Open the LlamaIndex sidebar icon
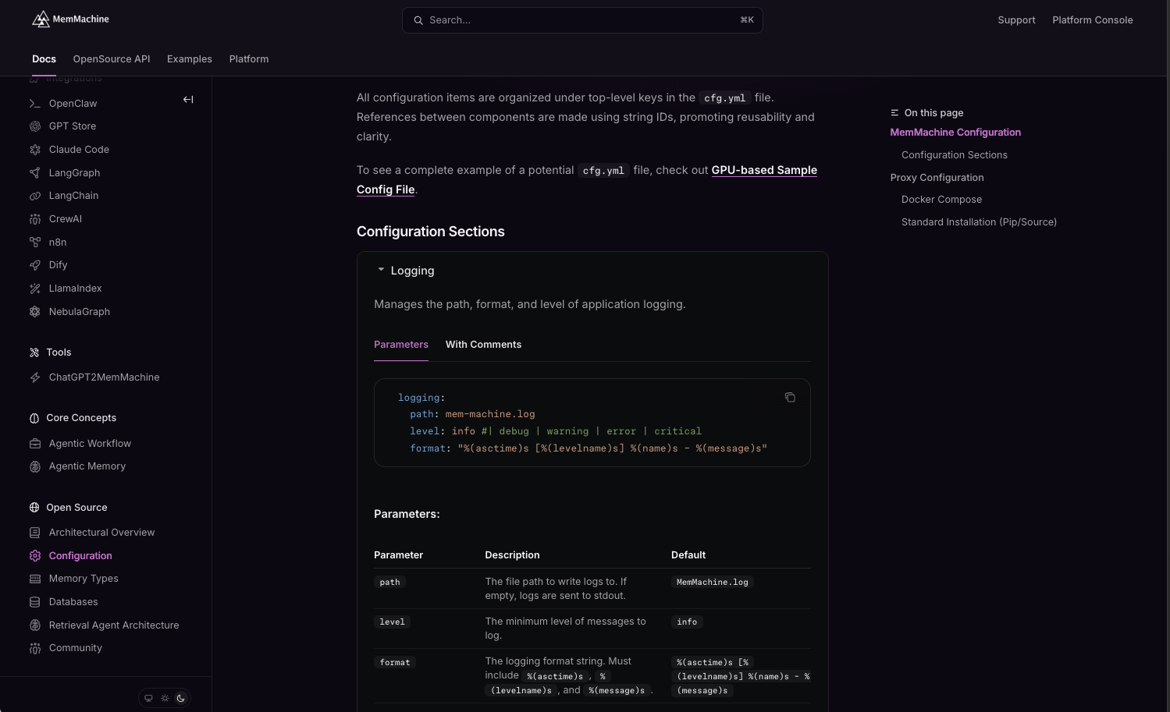This screenshot has width=1170, height=712. [35, 289]
